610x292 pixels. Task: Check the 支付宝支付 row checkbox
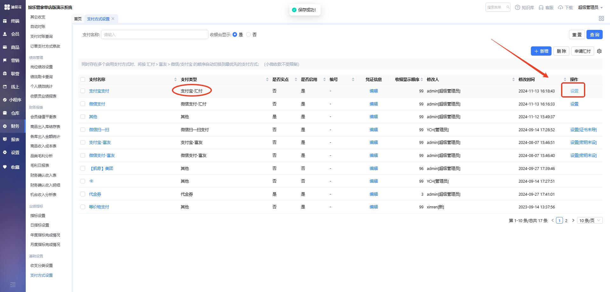click(x=83, y=91)
